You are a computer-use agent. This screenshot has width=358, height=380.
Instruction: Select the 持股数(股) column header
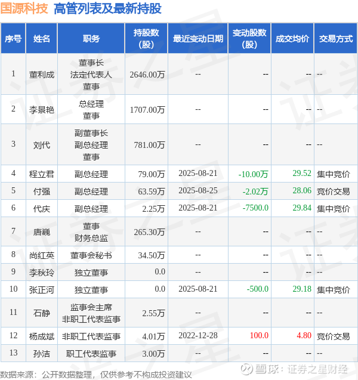146,39
